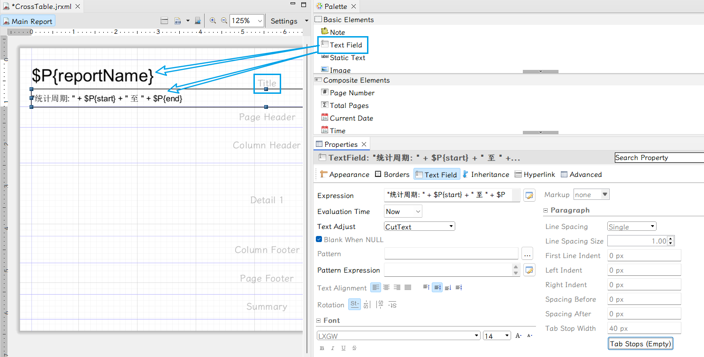The width and height of the screenshot is (704, 357).
Task: Toggle bold font style
Action: click(322, 348)
